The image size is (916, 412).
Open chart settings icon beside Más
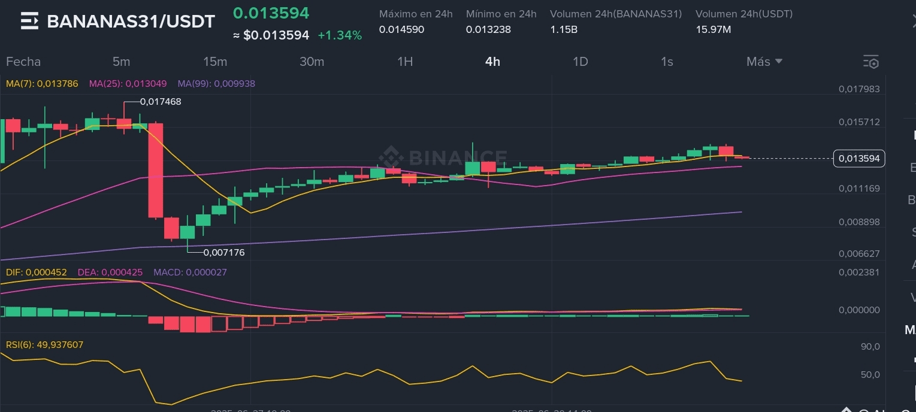pos(871,62)
